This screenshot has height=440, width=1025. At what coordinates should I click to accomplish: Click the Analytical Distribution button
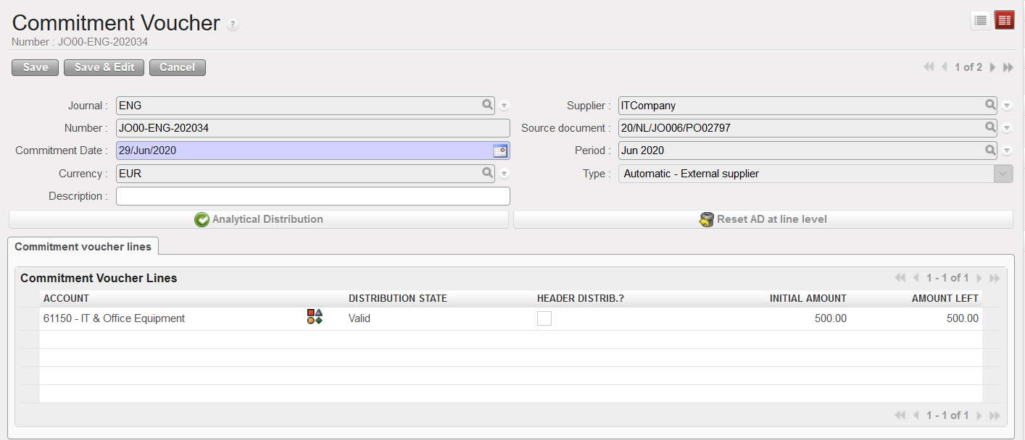(259, 219)
